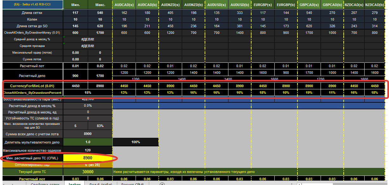Select the AUDUSD(s) column header

(216, 5)
